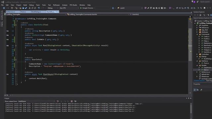Click the Property Pages wrench icon

[201, 90]
